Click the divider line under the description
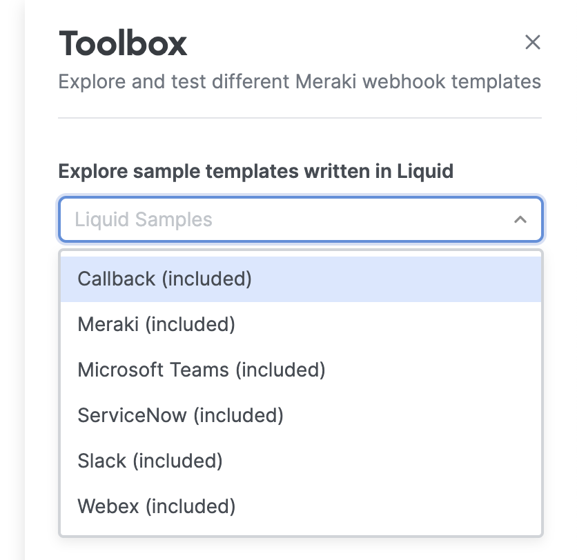Screen dimensions: 577x560 (x=300, y=118)
